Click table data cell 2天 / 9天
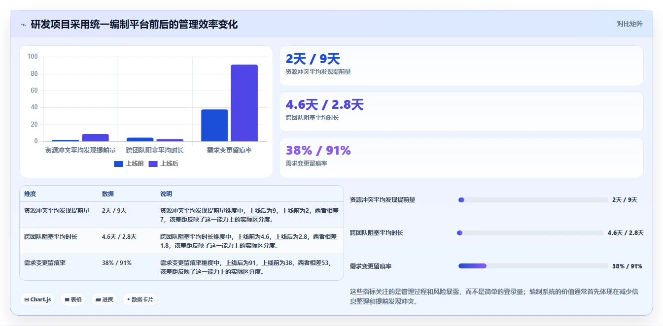 [x=114, y=210]
